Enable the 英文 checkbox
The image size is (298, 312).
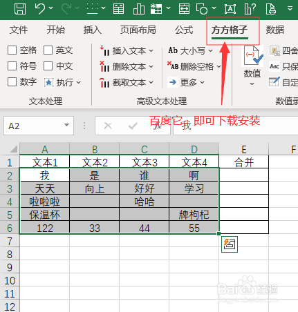pos(48,50)
